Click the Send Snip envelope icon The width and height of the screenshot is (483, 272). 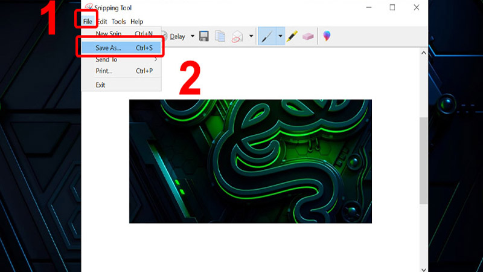click(237, 36)
